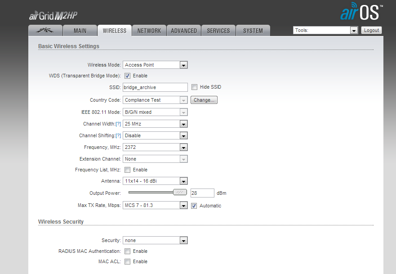
Task: Open the Security dropdown
Action: 155,241
